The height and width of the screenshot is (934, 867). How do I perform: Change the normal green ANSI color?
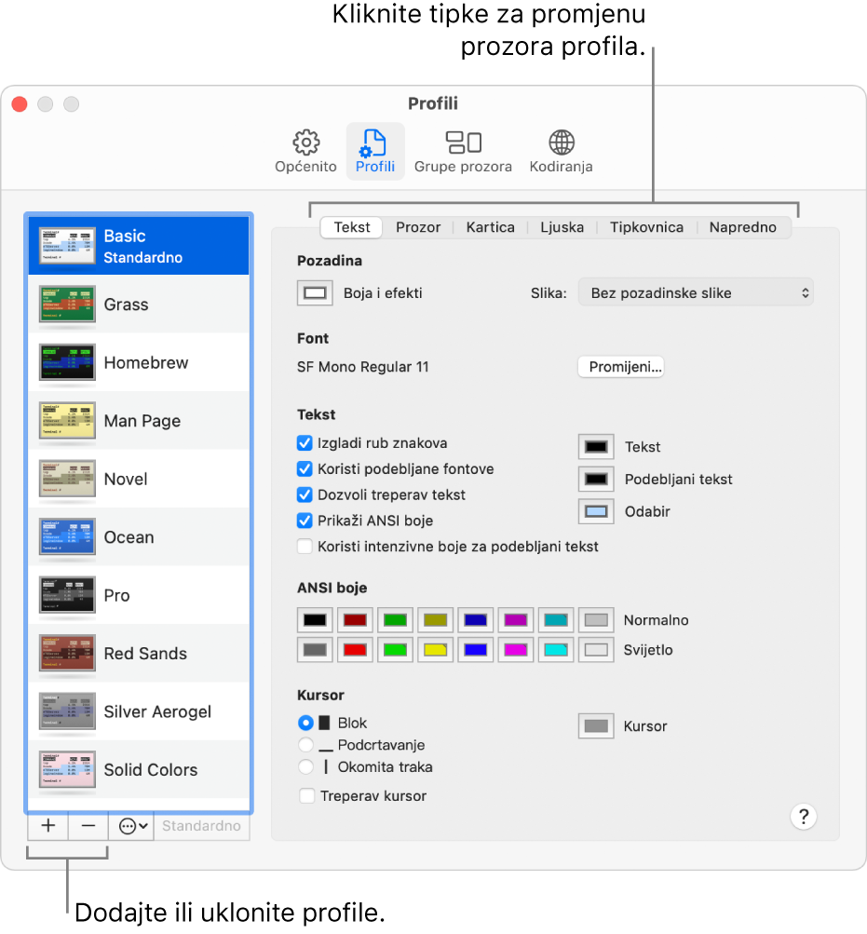point(395,619)
